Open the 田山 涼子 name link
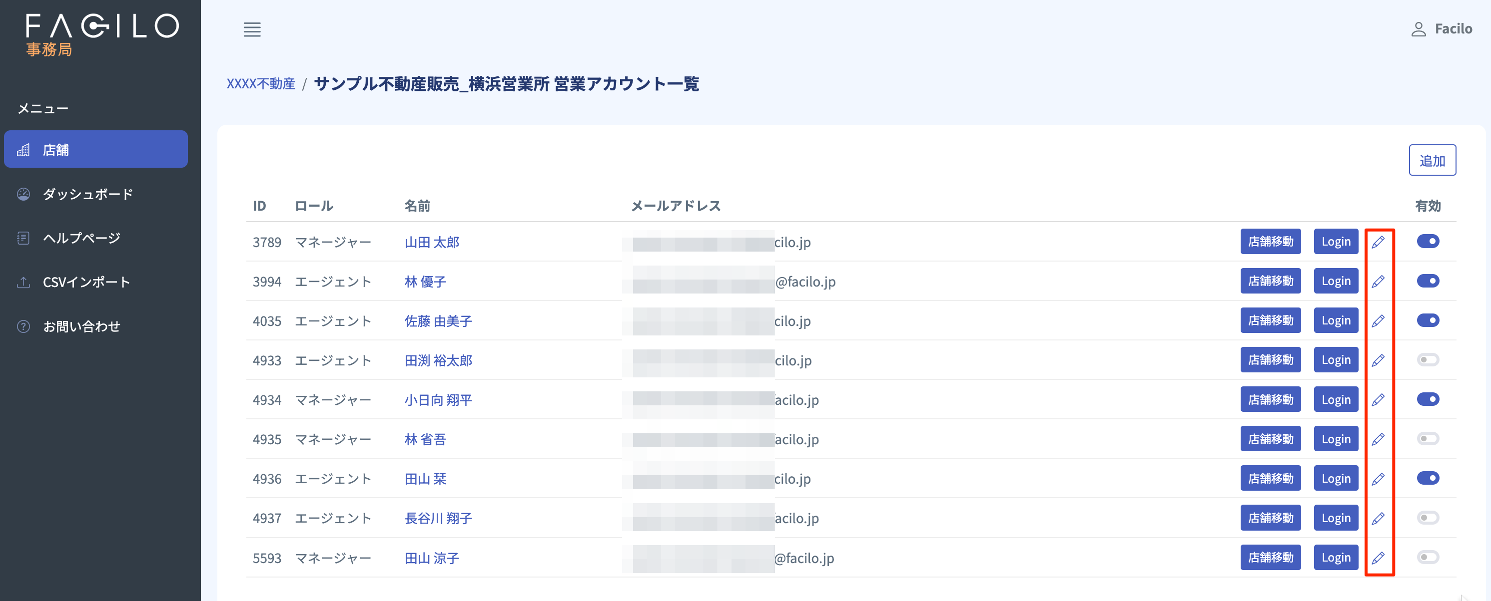1491x601 pixels. click(x=431, y=558)
